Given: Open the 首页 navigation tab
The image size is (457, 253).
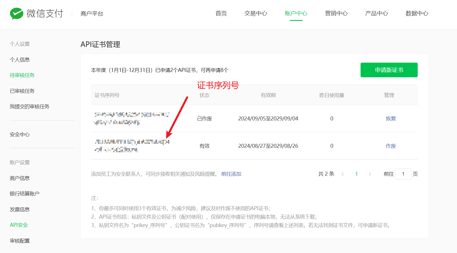Looking at the screenshot, I should 221,13.
